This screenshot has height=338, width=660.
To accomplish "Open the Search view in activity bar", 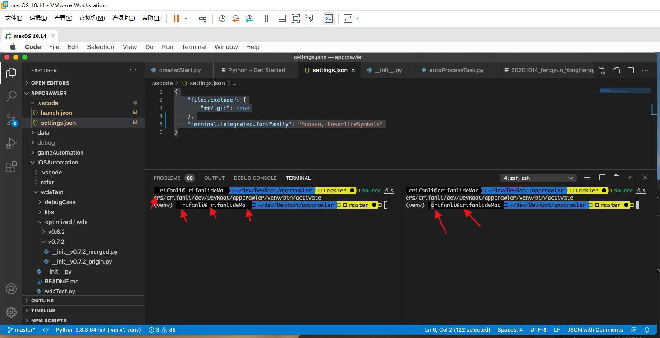I will pyautogui.click(x=11, y=96).
